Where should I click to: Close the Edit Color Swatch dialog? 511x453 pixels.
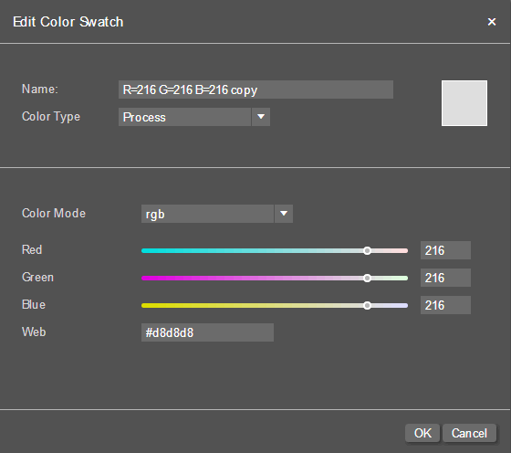pyautogui.click(x=492, y=22)
